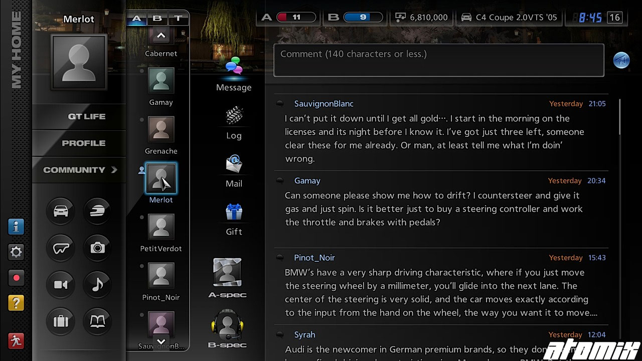Click Pinot_Noir's speech bubble icon
The height and width of the screenshot is (361, 642).
[280, 258]
